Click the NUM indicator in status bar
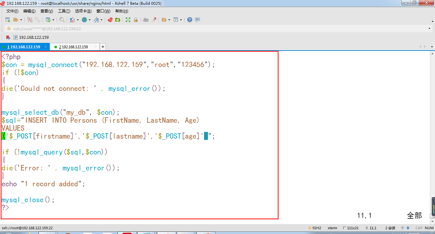Screen dimensions: 435x234 pyautogui.click(x=429, y=228)
